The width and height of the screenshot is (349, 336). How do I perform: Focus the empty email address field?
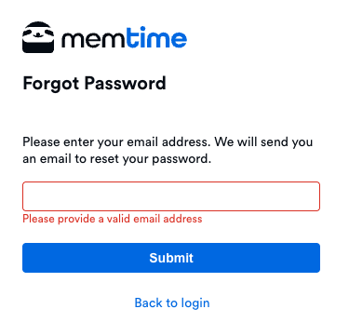click(171, 196)
